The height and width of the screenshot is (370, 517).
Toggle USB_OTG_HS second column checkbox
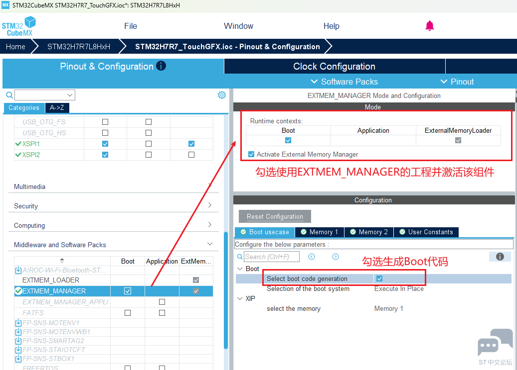coord(149,133)
